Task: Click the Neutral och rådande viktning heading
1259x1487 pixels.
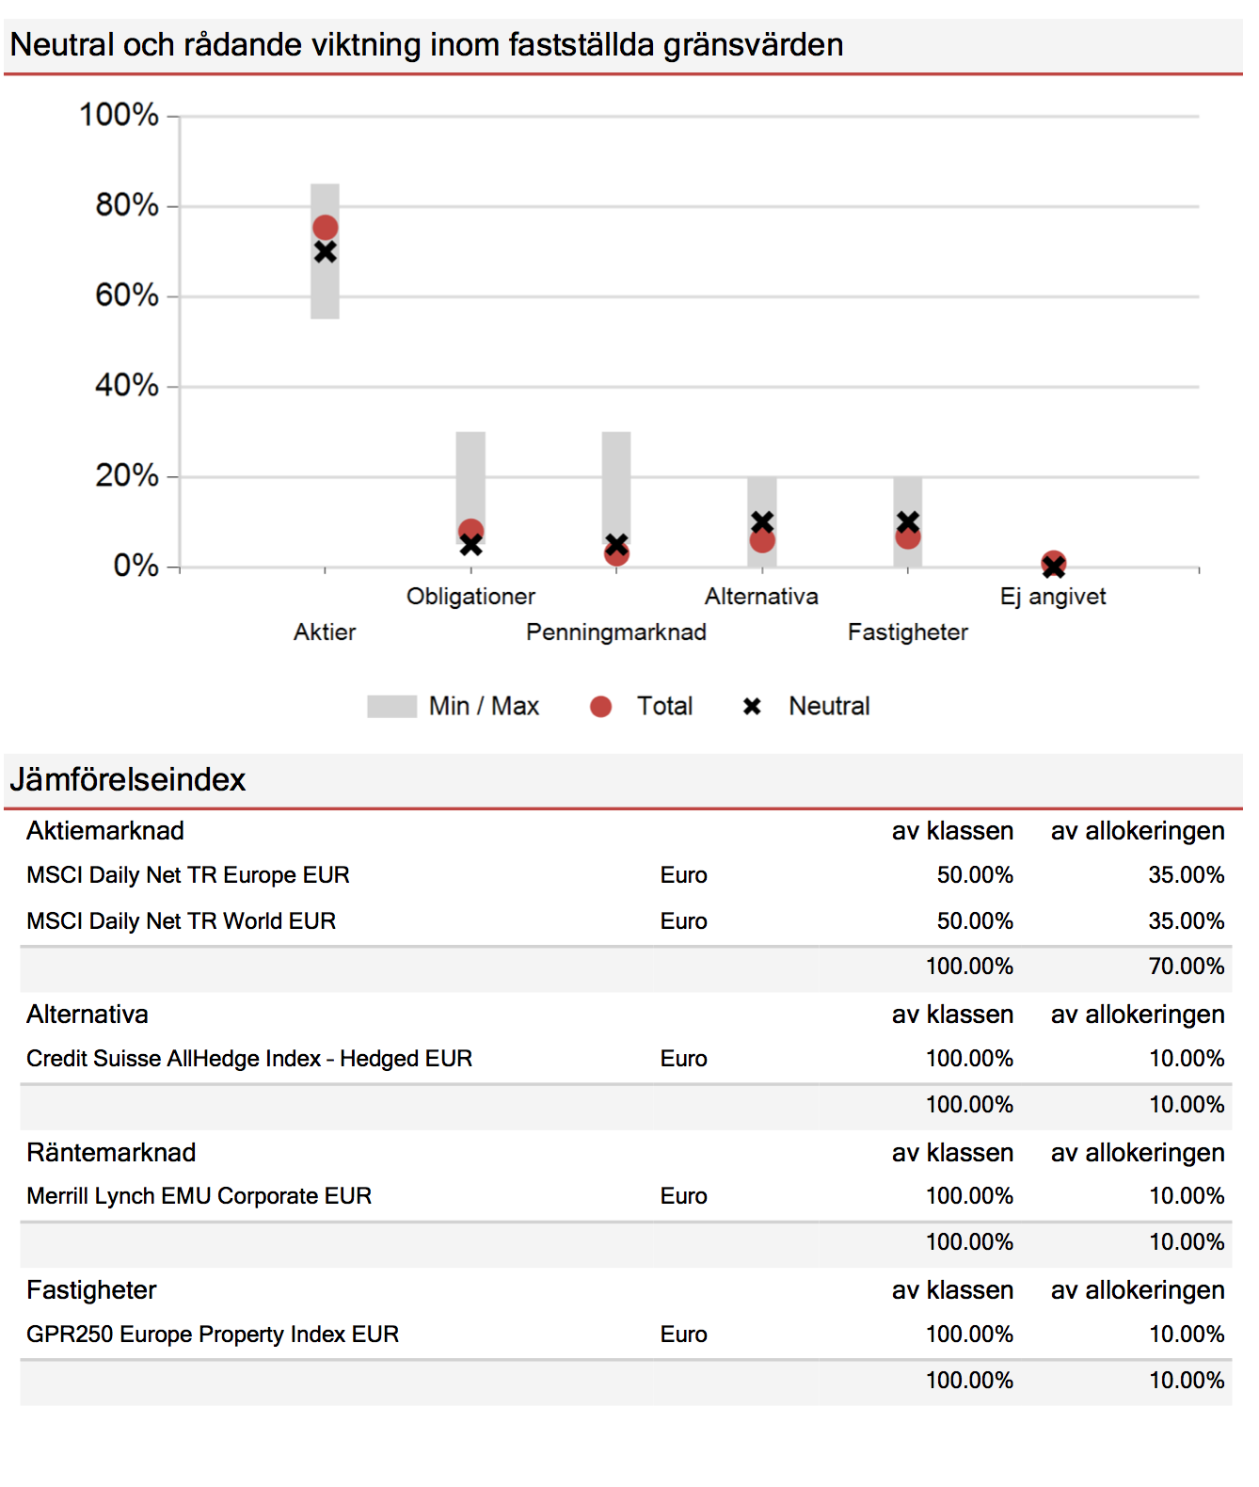Action: pos(426,45)
